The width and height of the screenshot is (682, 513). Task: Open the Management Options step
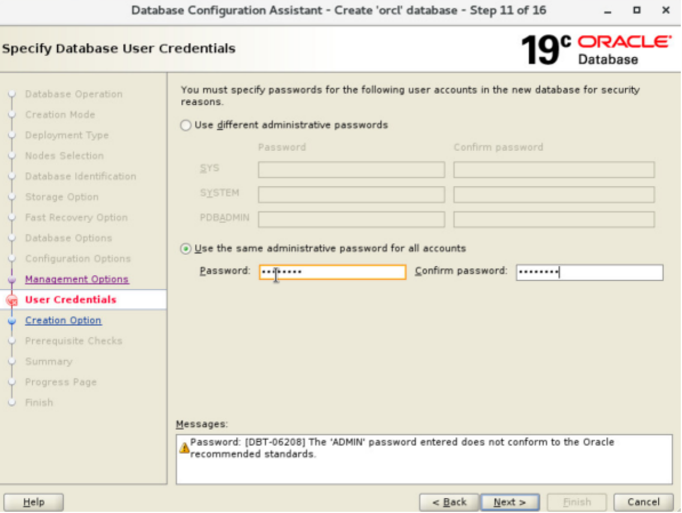[76, 279]
